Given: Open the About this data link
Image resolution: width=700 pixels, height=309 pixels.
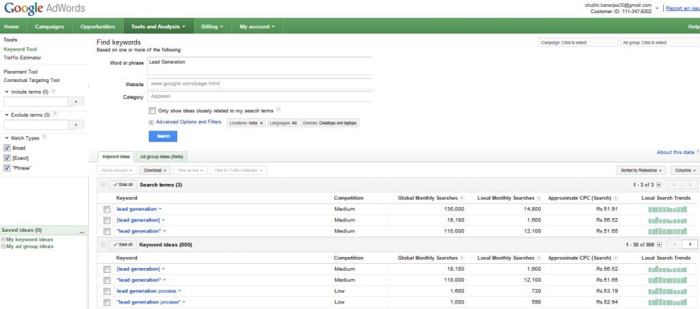Looking at the screenshot, I should [675, 152].
